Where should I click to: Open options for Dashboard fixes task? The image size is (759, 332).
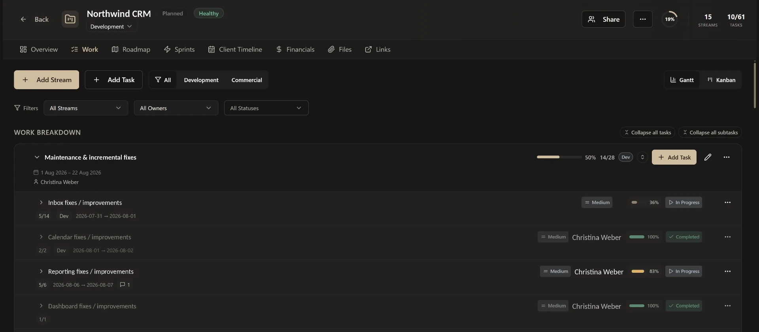coord(727,306)
